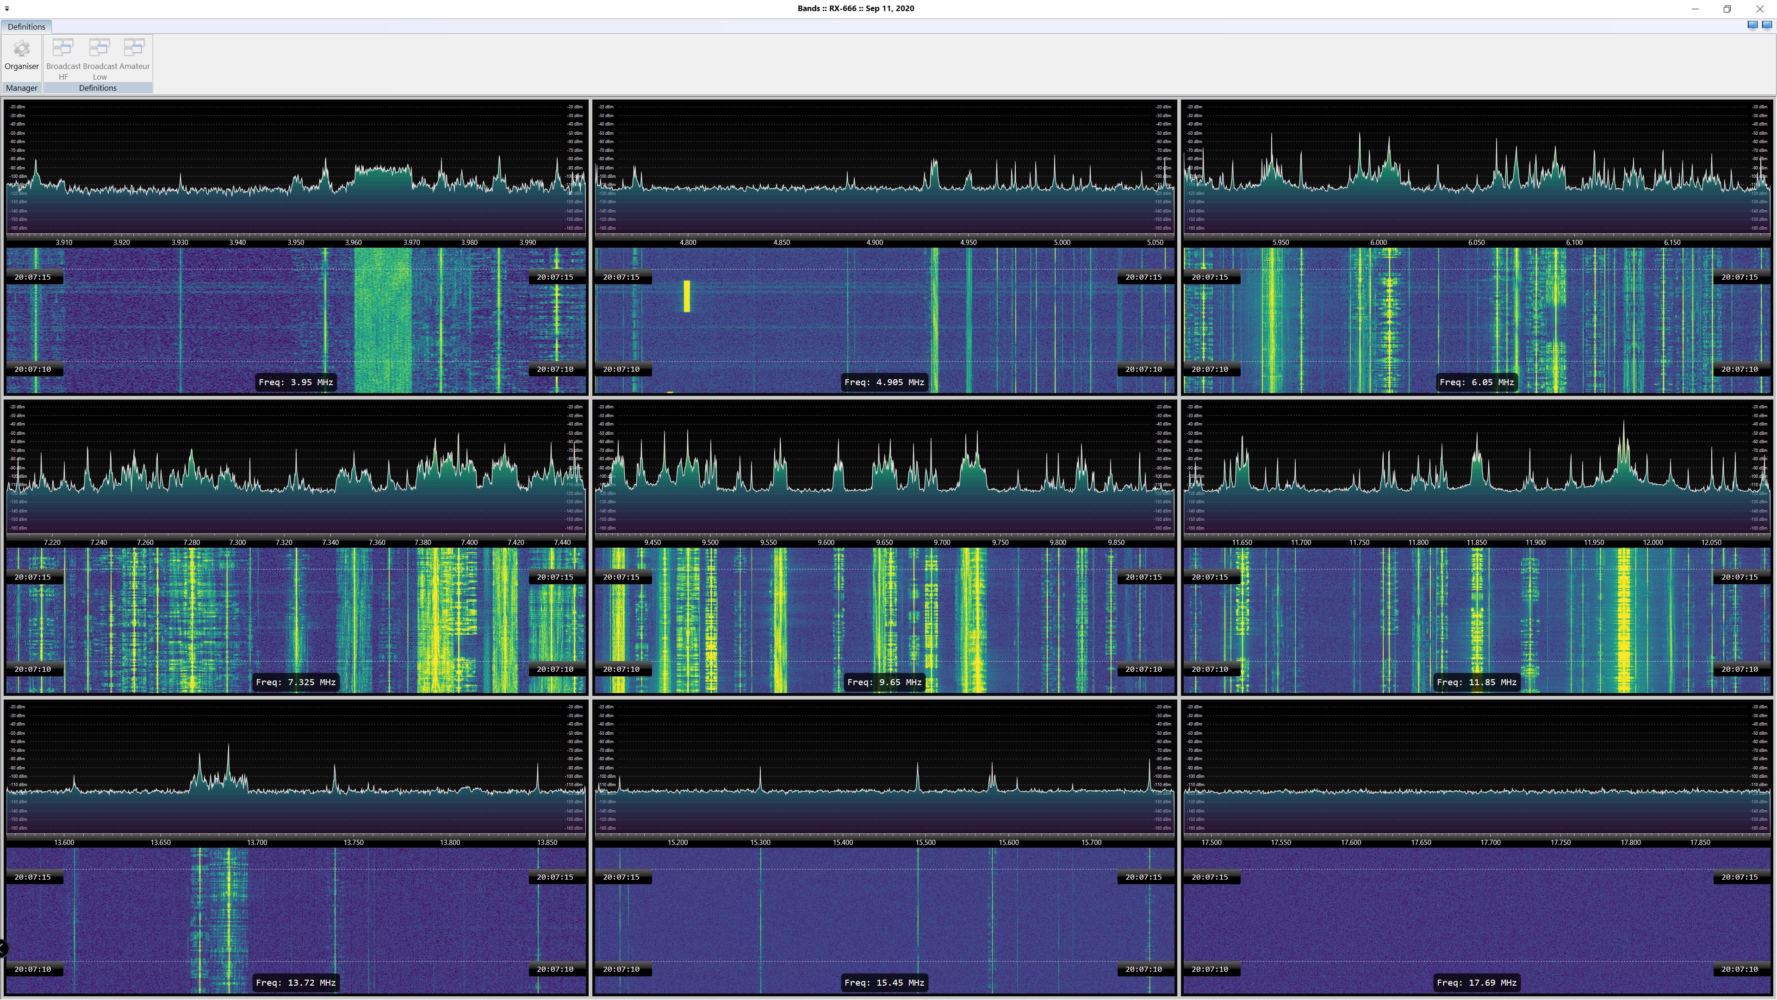Restore down the Bands window

coord(1727,9)
